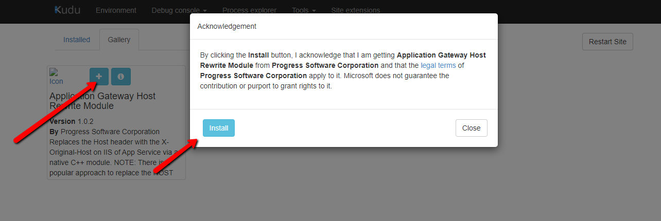This screenshot has height=221, width=661.
Task: Click the Version 1.0.2 text
Action: tap(72, 122)
